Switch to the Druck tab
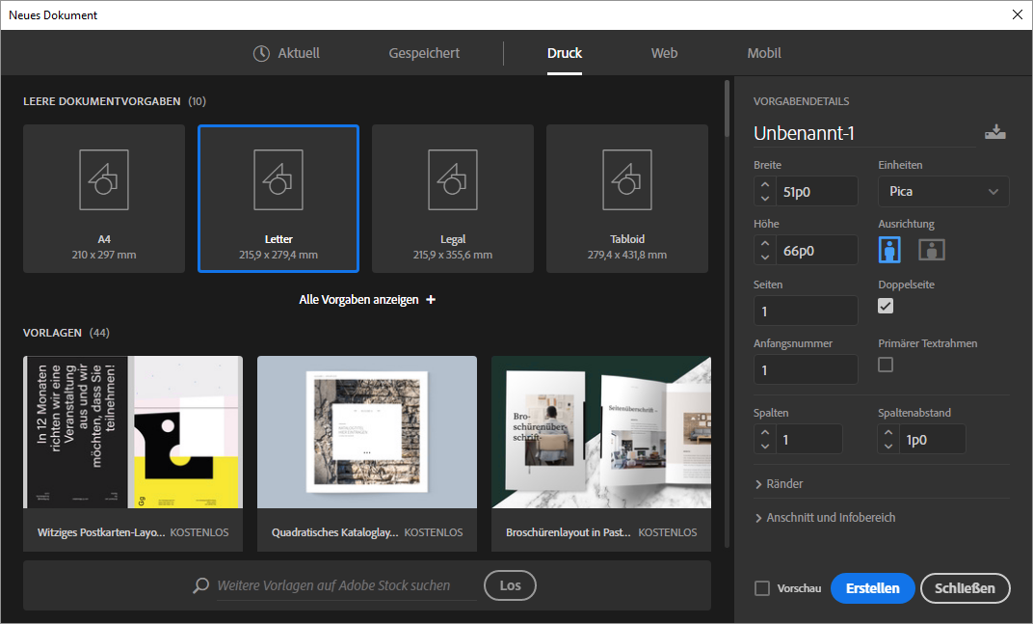The width and height of the screenshot is (1033, 624). point(565,53)
